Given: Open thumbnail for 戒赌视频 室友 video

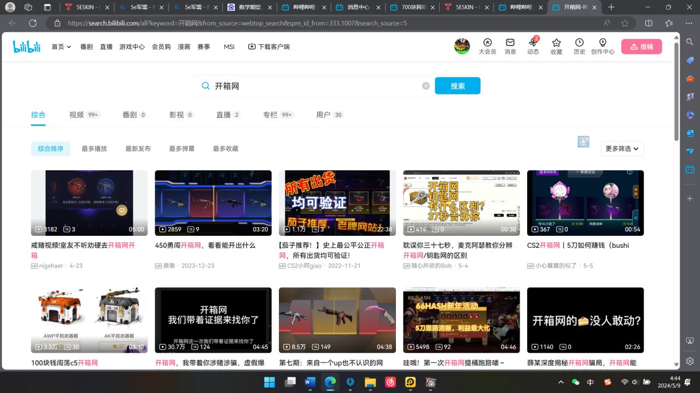Looking at the screenshot, I should click(x=89, y=203).
